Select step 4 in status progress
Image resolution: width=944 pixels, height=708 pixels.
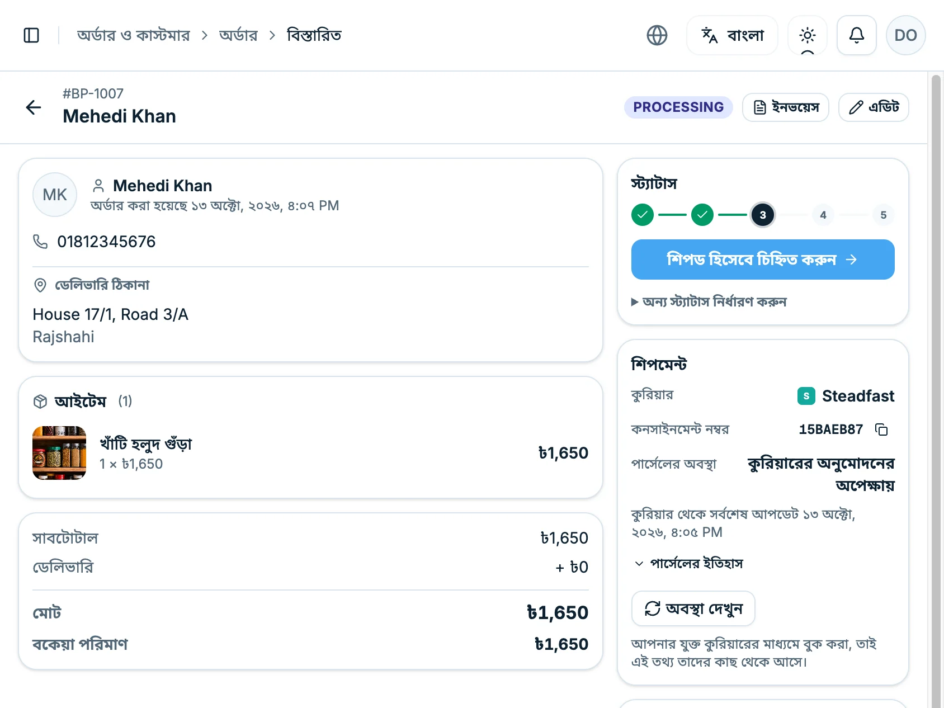823,215
